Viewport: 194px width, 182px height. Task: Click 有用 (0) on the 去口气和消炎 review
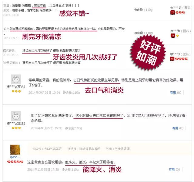click(x=176, y=93)
